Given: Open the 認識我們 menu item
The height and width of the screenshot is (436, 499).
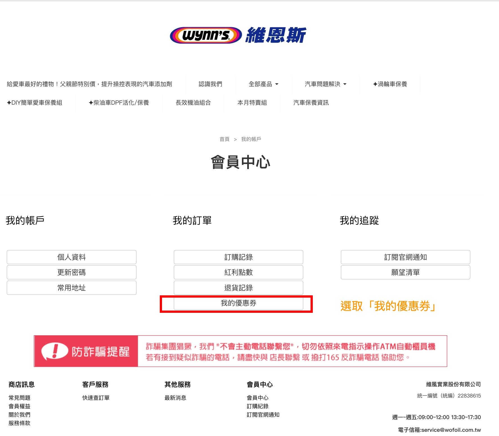Looking at the screenshot, I should tap(210, 84).
